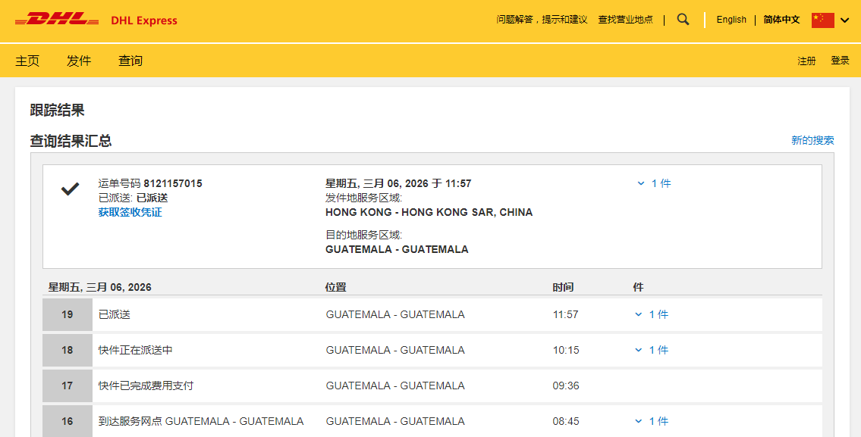
Task: Click 登录 to log in
Action: point(840,61)
